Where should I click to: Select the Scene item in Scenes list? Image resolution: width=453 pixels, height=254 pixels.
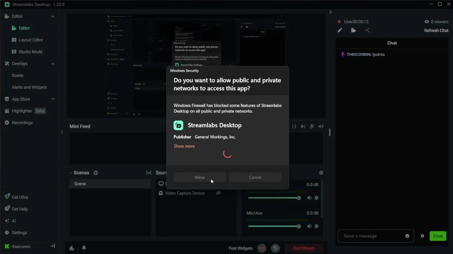(x=110, y=184)
